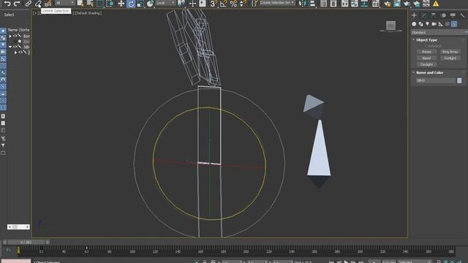Image resolution: width=468 pixels, height=263 pixels.
Task: Activate Bind to Space Warp tool
Action: pos(48,4)
